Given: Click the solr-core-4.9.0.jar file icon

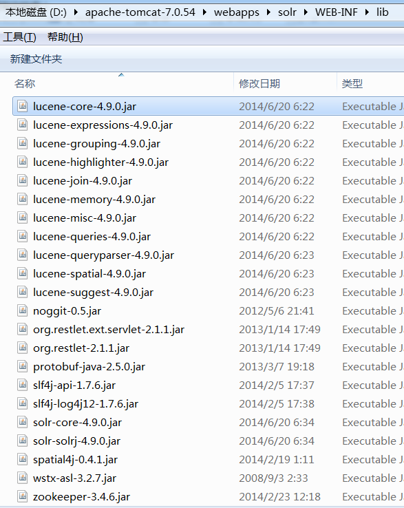Looking at the screenshot, I should click(22, 422).
